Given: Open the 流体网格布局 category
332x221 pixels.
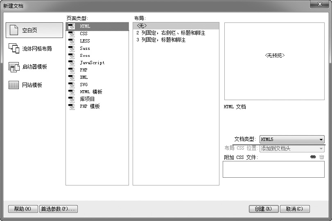Looking at the screenshot, I should tap(30, 49).
